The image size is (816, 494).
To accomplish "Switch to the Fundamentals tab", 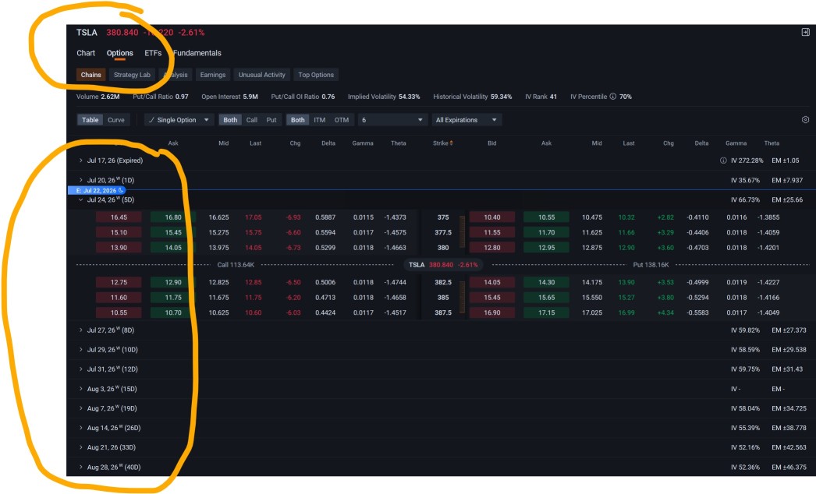I will 197,53.
